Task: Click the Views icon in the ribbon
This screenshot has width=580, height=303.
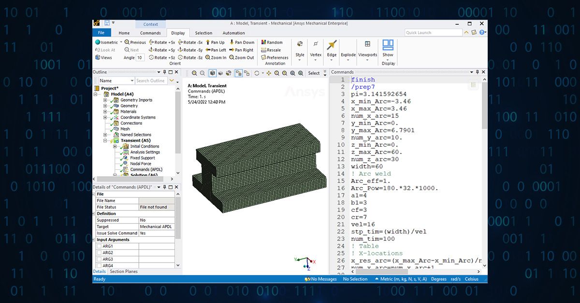Action: click(98, 57)
